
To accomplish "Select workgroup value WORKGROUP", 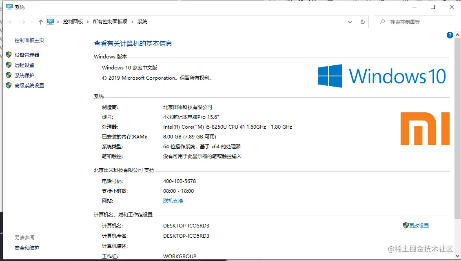I will (180, 256).
